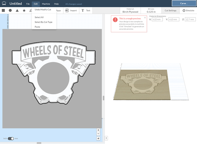This screenshot has height=144, width=197.
Task: Click the red warning exclamation icon
Action: click(x=115, y=20)
